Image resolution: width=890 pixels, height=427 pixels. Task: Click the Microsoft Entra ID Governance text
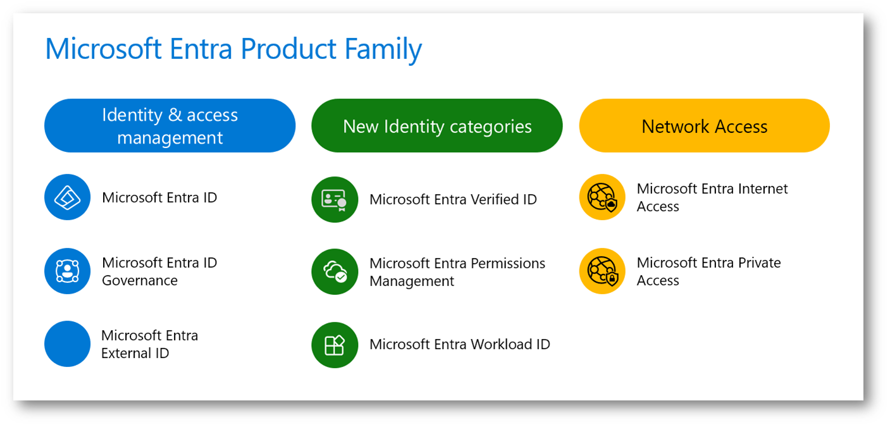(x=159, y=271)
